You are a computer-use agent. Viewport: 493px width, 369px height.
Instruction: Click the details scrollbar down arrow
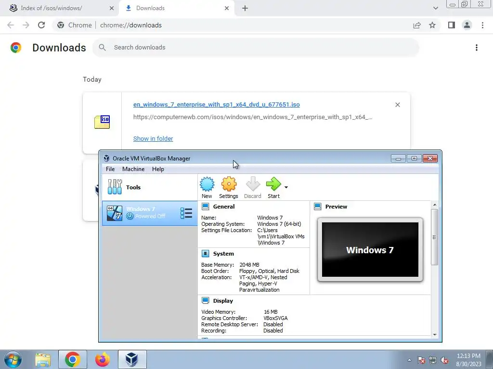(x=435, y=334)
